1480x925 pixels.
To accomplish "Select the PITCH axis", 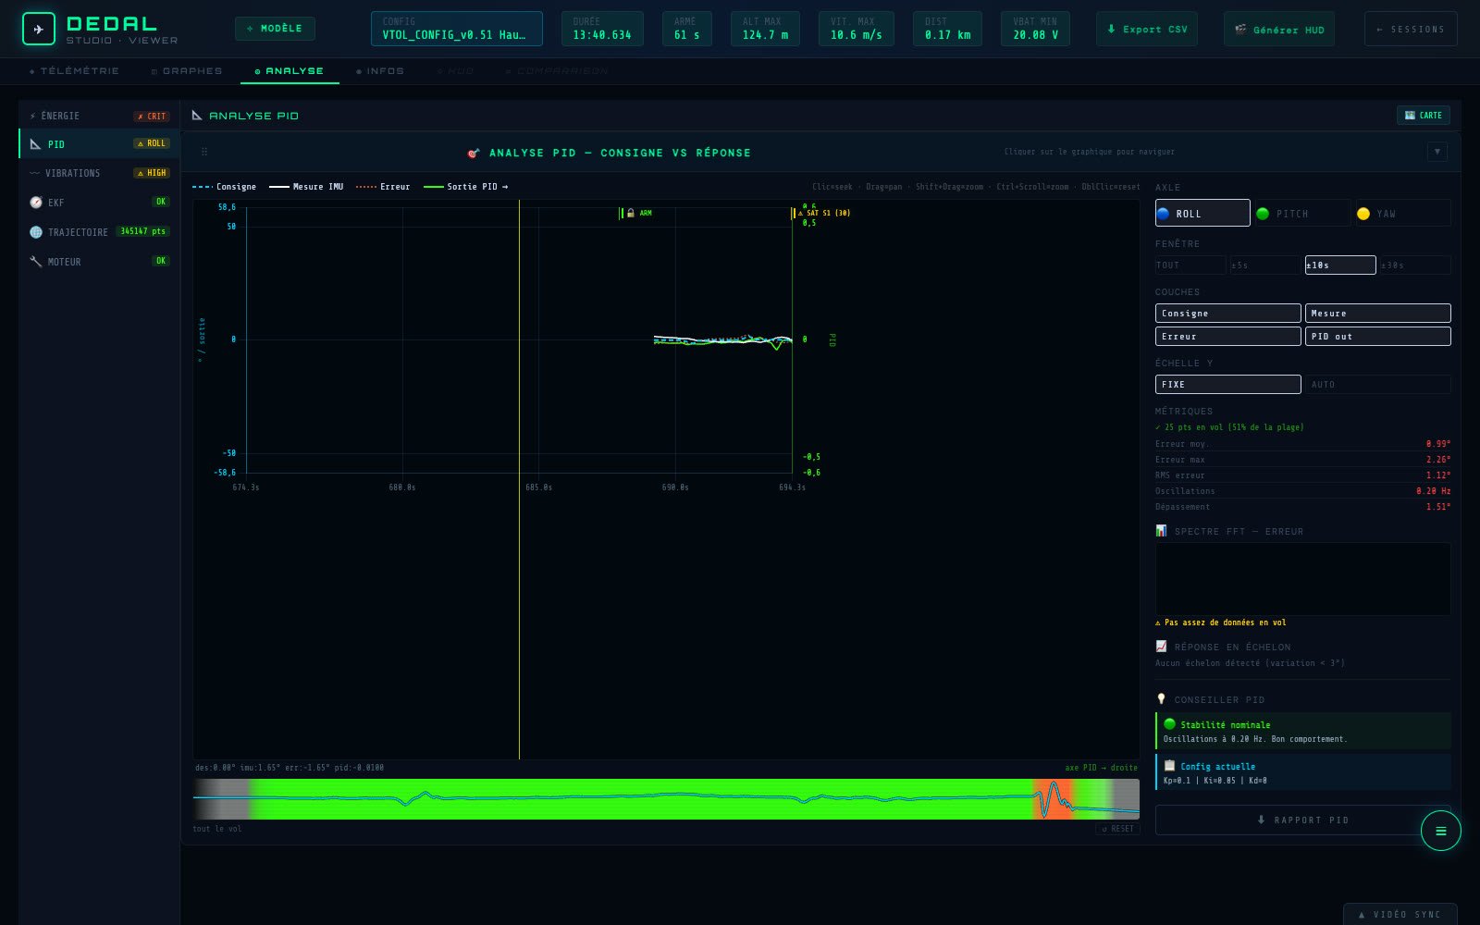I will pos(1302,213).
